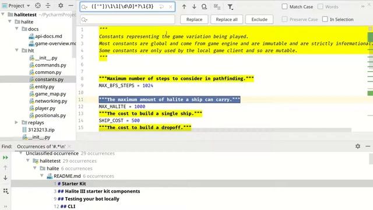
Task: Open Find panel settings gear
Action: (x=358, y=146)
